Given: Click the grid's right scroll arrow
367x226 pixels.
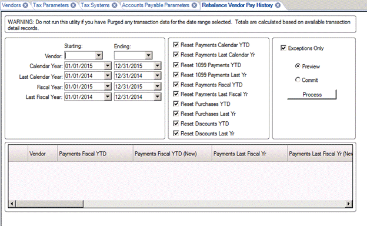Looking at the screenshot, I should point(349,204).
